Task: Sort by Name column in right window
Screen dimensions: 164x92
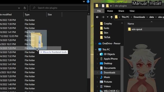Action: 131,24
